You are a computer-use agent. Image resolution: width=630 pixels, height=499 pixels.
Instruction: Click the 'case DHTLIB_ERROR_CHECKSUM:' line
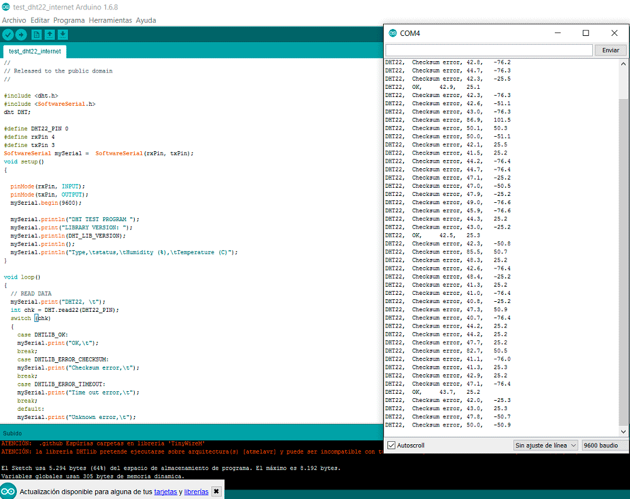(62, 360)
